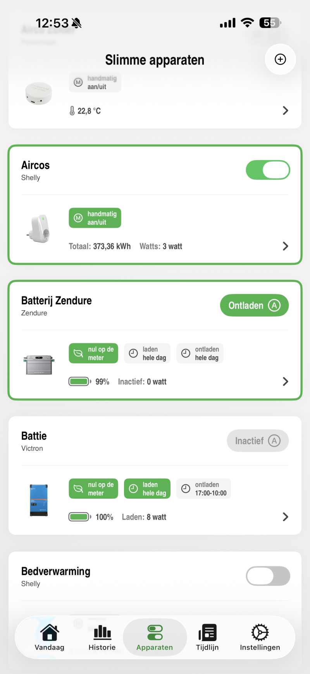This screenshot has height=674, width=310.
Task: Tap the plus icon to add device
Action: (280, 59)
